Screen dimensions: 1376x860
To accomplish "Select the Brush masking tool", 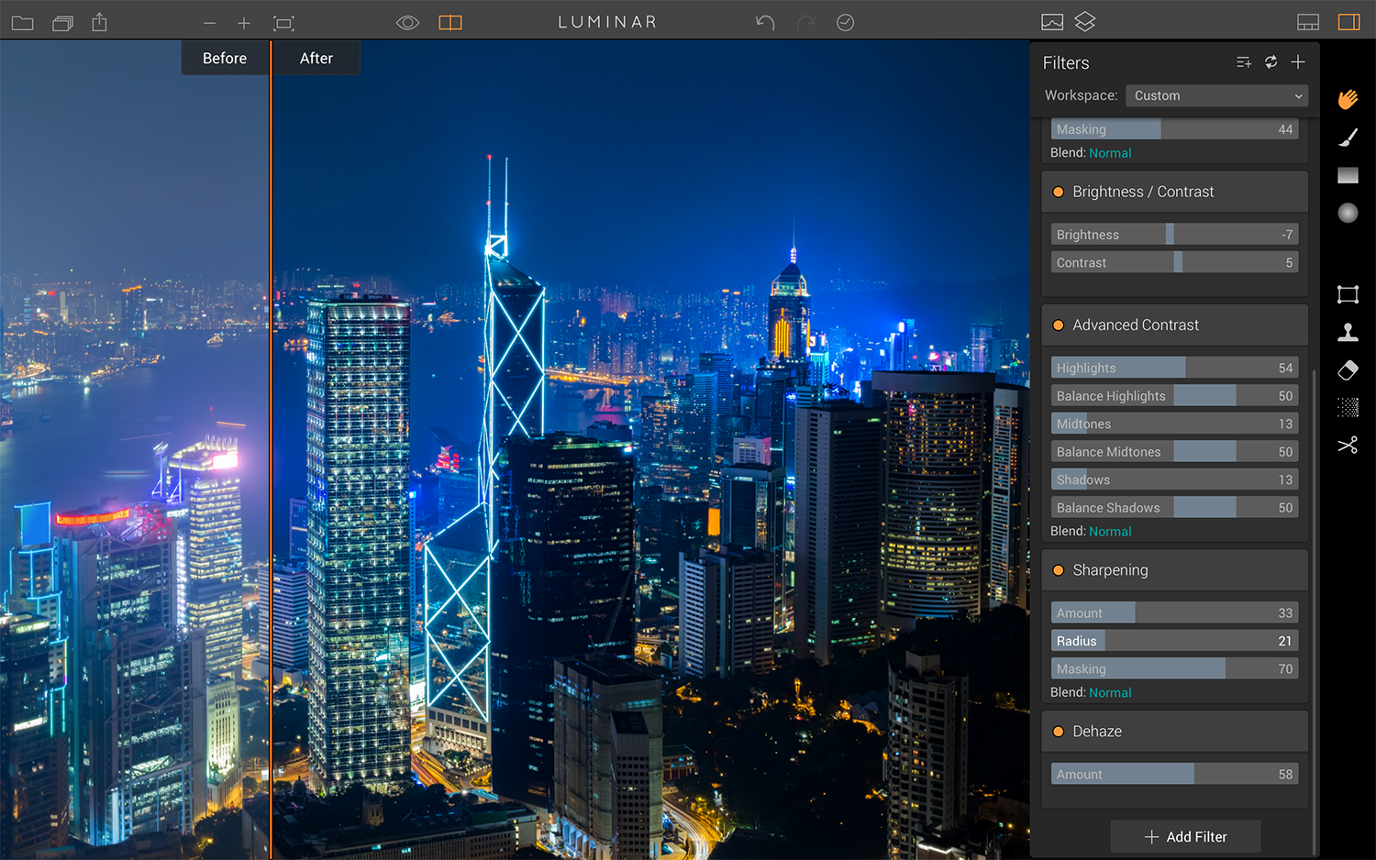I will tap(1347, 138).
